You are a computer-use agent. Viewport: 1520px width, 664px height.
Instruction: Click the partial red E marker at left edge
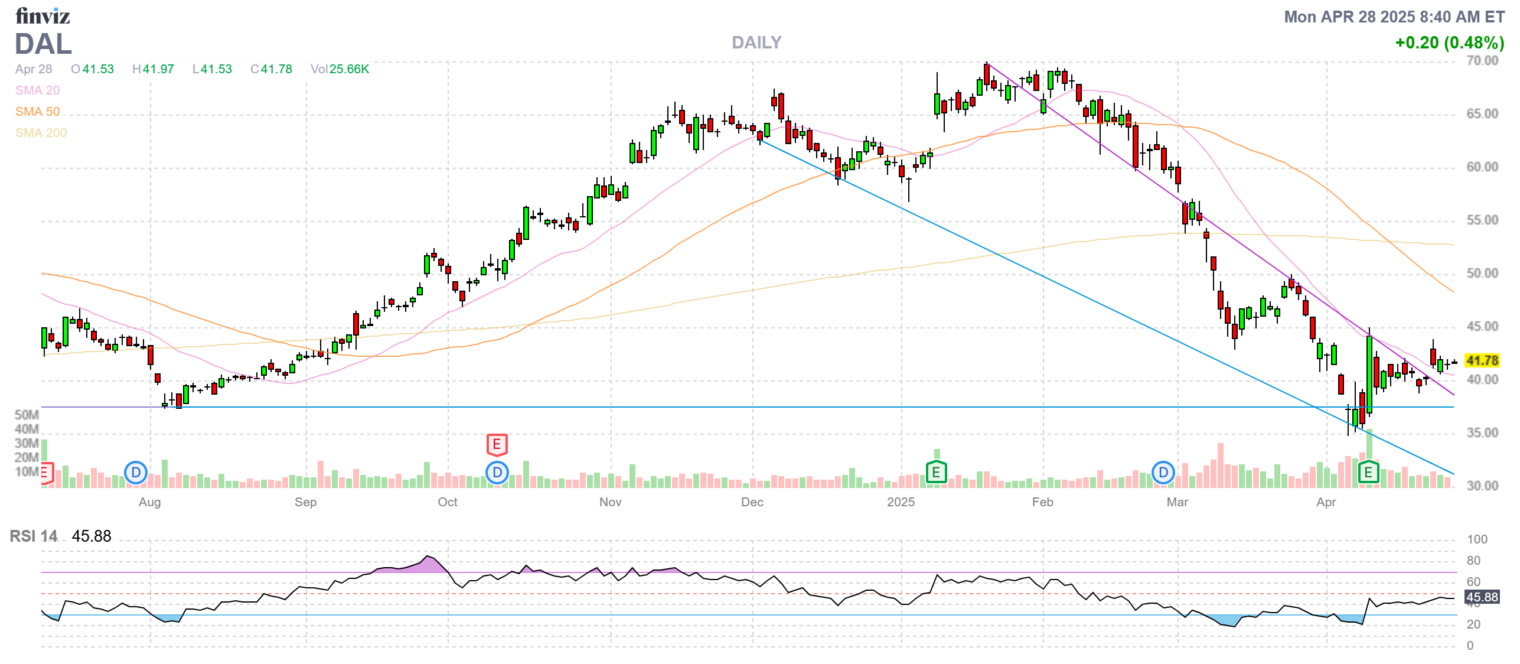(45, 473)
